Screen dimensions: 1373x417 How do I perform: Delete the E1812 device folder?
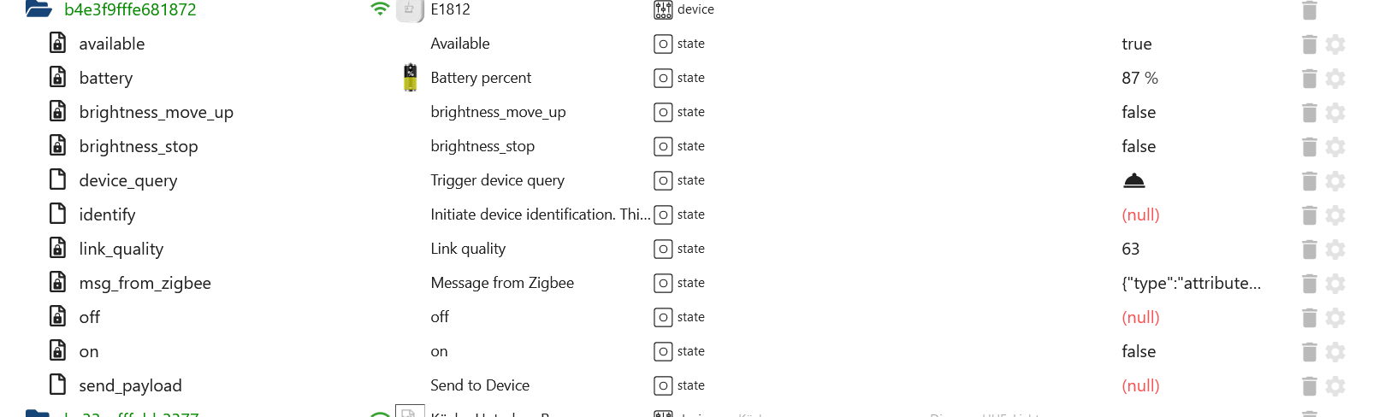pyautogui.click(x=1309, y=10)
